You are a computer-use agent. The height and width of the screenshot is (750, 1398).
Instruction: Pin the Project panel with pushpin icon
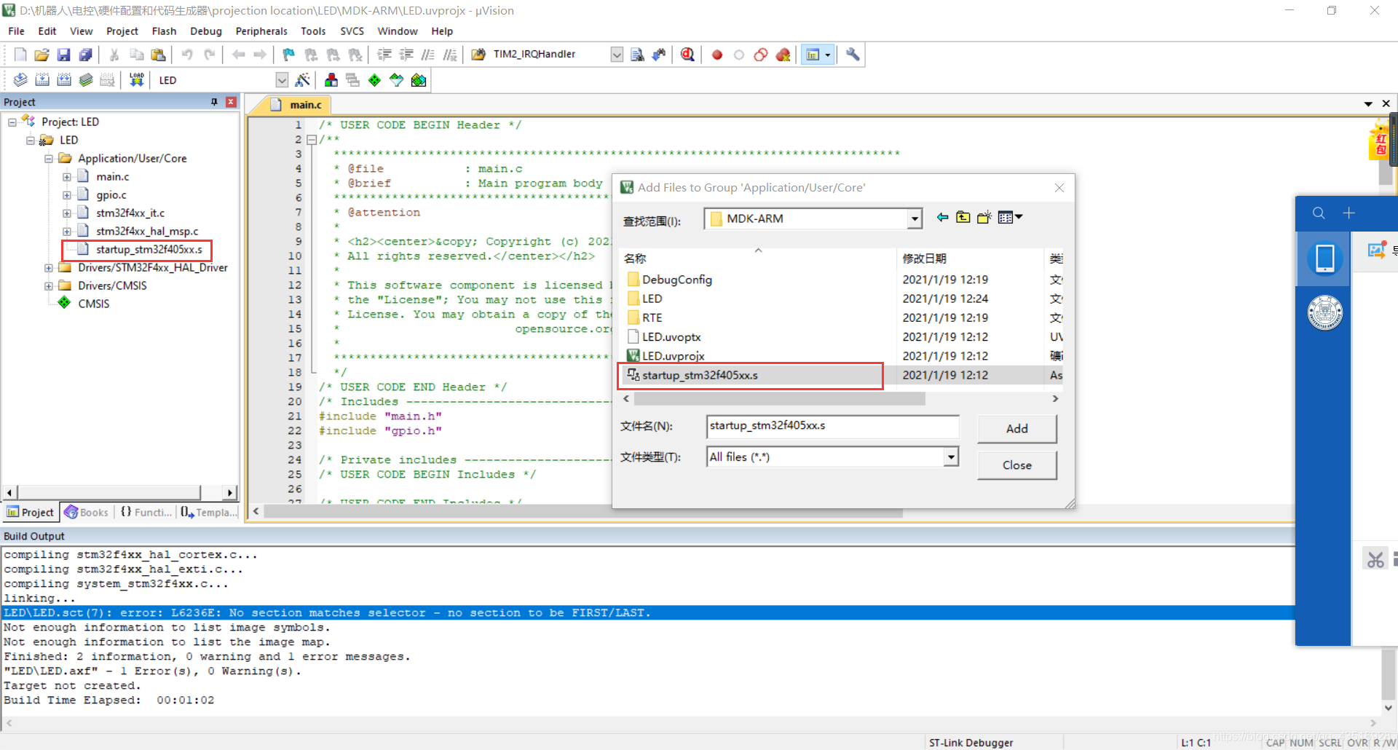(x=214, y=102)
